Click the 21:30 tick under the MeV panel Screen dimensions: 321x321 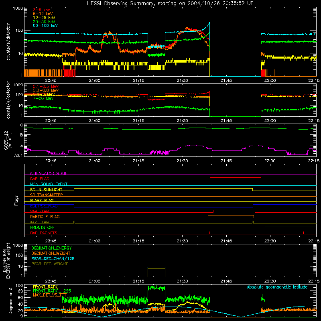182,121
